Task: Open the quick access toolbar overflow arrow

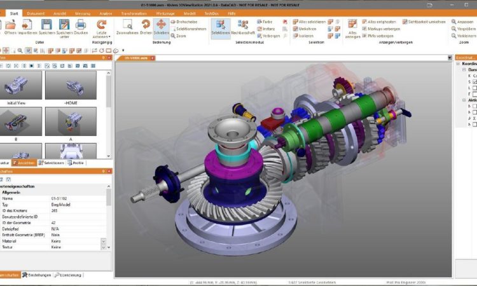Action: 123,50
